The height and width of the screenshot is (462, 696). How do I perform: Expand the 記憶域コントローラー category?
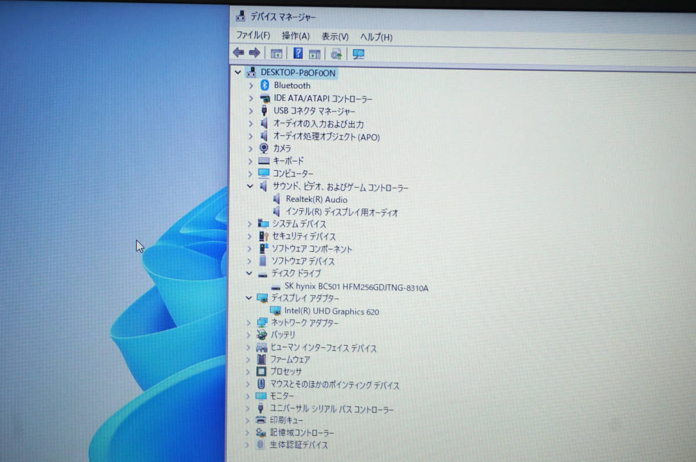tap(248, 432)
